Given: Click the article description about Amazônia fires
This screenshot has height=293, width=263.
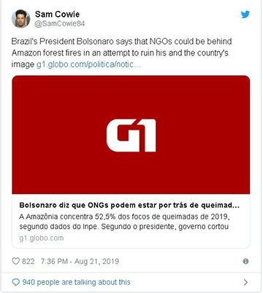Looking at the screenshot, I should [124, 222].
